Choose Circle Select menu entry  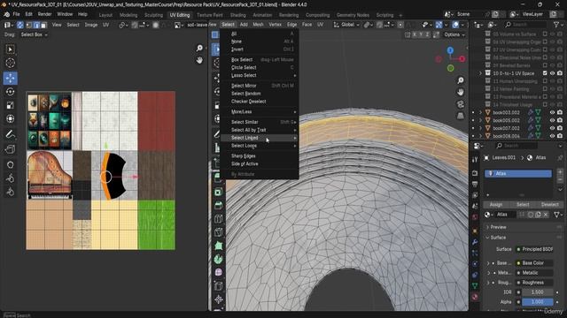(x=260, y=67)
